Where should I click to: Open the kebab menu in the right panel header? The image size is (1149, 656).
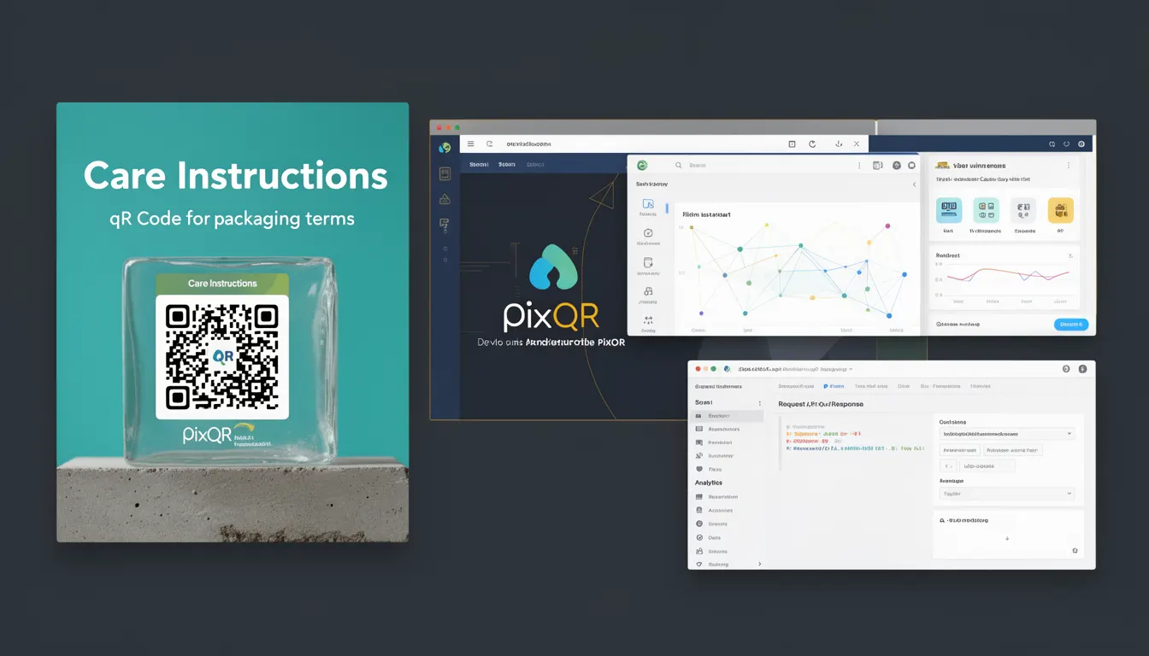[x=1068, y=166]
